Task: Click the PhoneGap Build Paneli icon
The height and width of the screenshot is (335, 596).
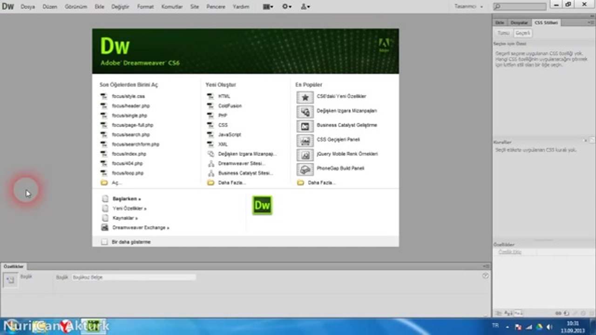Action: pyautogui.click(x=305, y=168)
